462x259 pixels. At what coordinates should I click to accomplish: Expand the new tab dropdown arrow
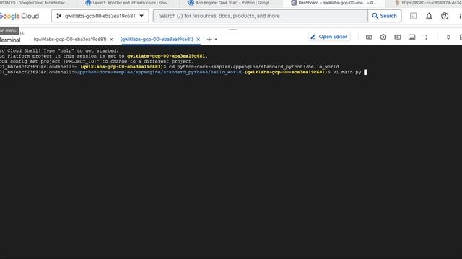[x=216, y=40]
